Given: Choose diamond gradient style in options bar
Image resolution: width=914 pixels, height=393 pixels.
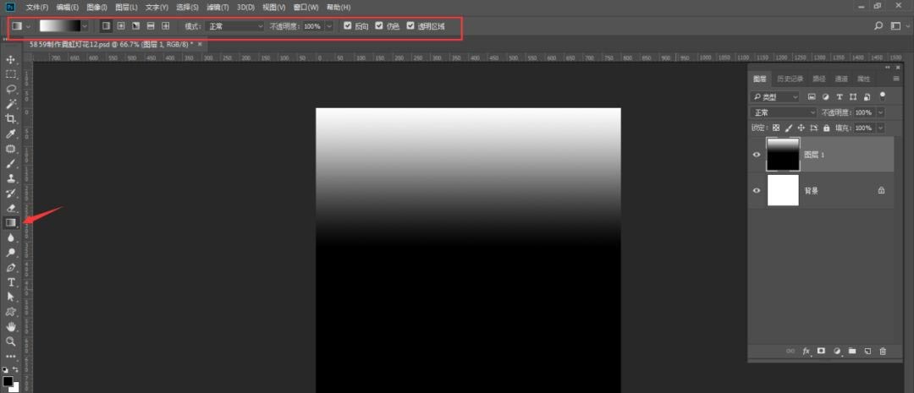Looking at the screenshot, I should tap(166, 26).
